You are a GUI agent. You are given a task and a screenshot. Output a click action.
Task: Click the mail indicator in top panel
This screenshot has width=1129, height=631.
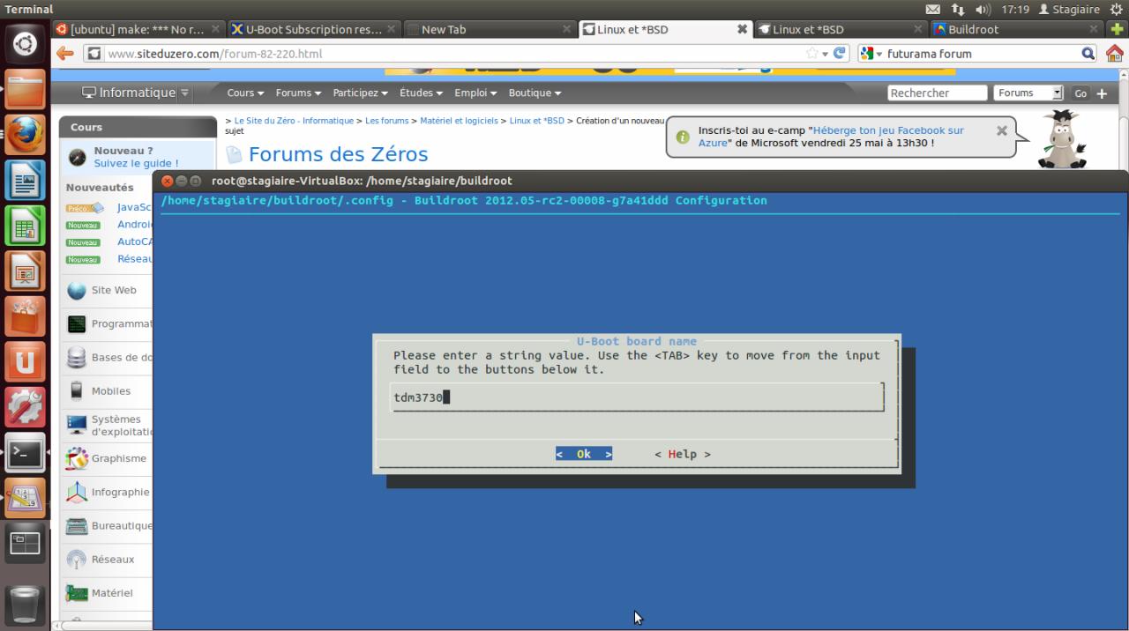[x=933, y=9]
